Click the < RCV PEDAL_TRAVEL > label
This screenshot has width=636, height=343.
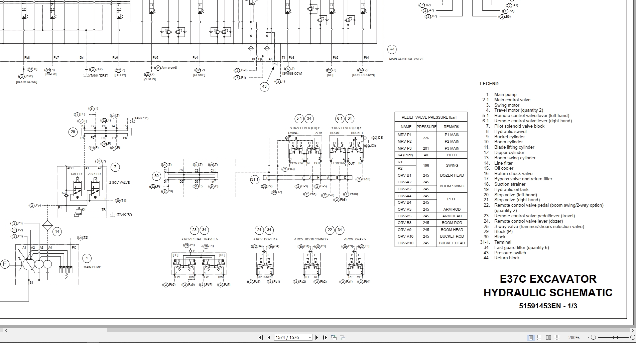point(200,239)
